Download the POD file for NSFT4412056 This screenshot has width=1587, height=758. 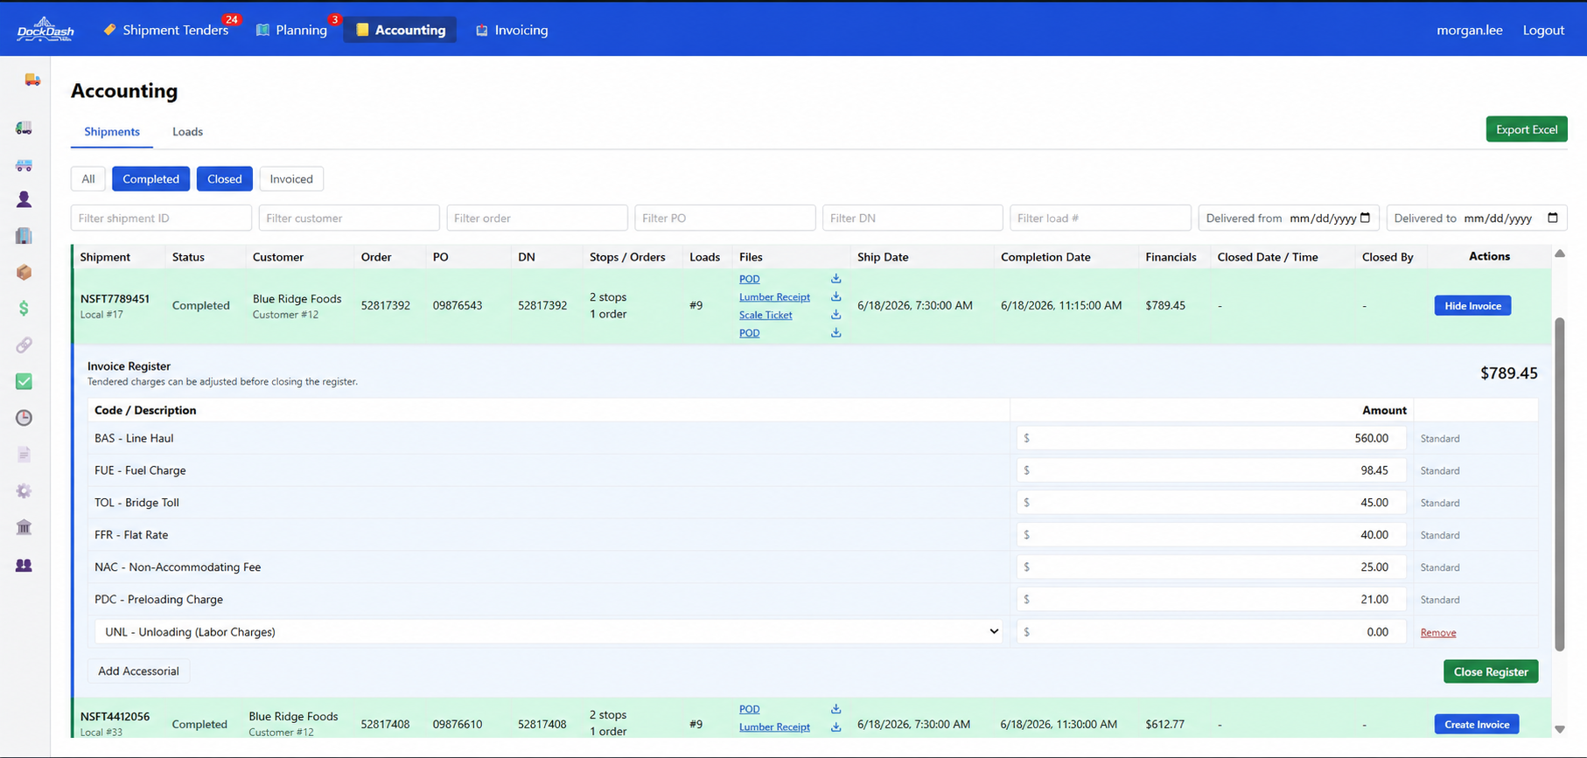835,709
